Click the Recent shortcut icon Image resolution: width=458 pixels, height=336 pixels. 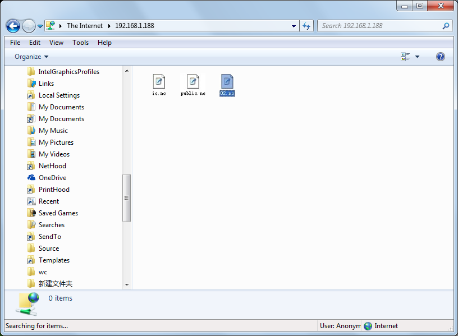click(x=31, y=201)
